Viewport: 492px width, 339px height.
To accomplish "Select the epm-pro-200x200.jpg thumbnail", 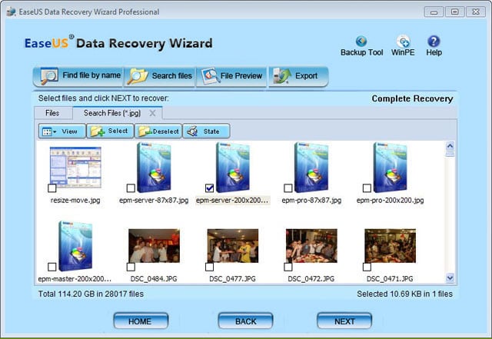I will (390, 168).
